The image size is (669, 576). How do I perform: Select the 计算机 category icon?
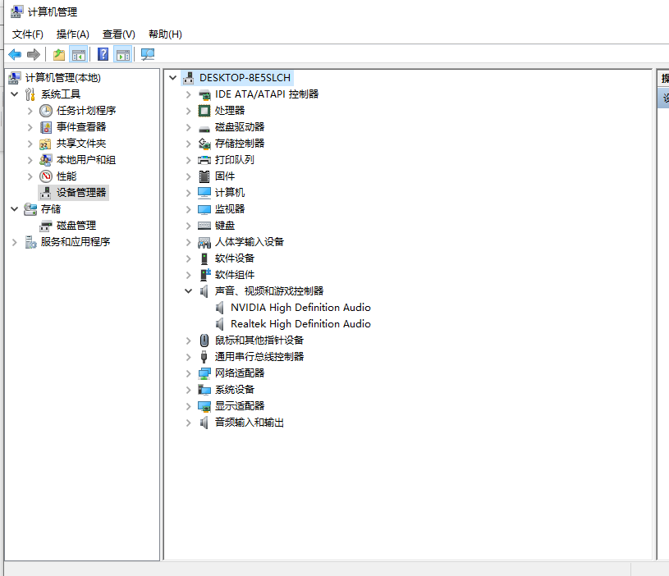[x=204, y=193]
